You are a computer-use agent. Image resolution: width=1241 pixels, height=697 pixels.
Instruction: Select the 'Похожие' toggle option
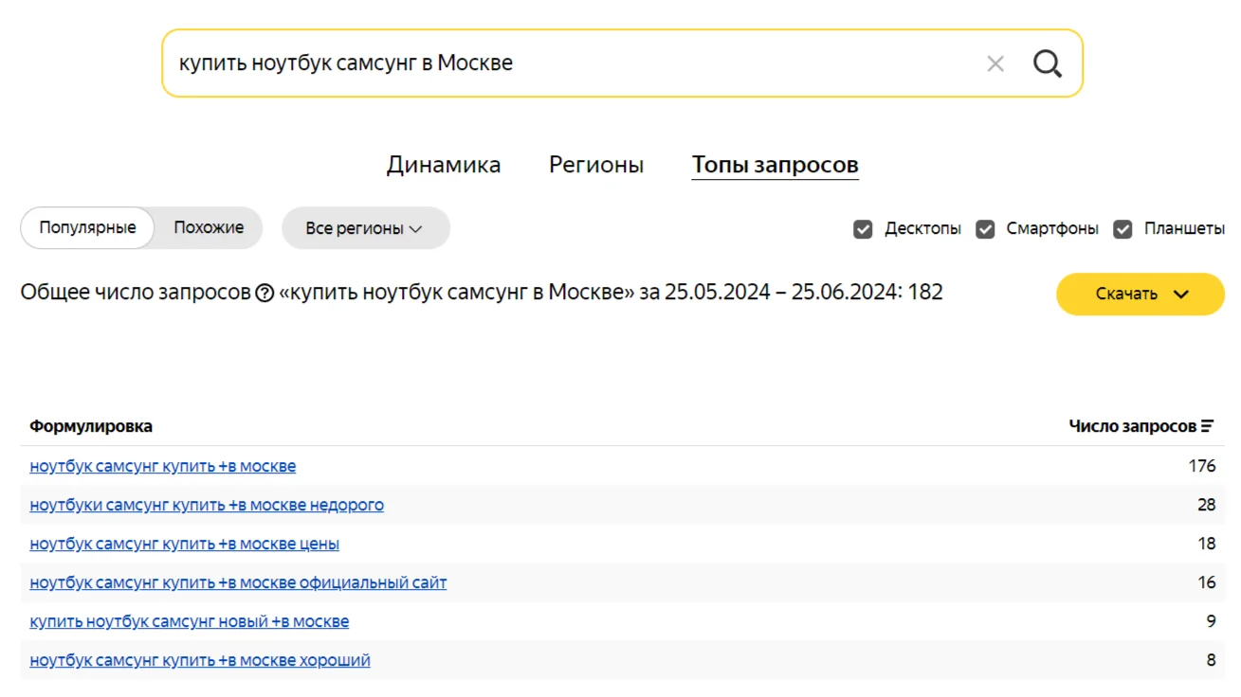209,228
